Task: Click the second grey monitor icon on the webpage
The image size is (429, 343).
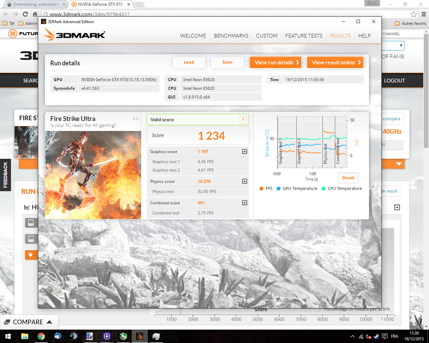Action: pyautogui.click(x=31, y=239)
